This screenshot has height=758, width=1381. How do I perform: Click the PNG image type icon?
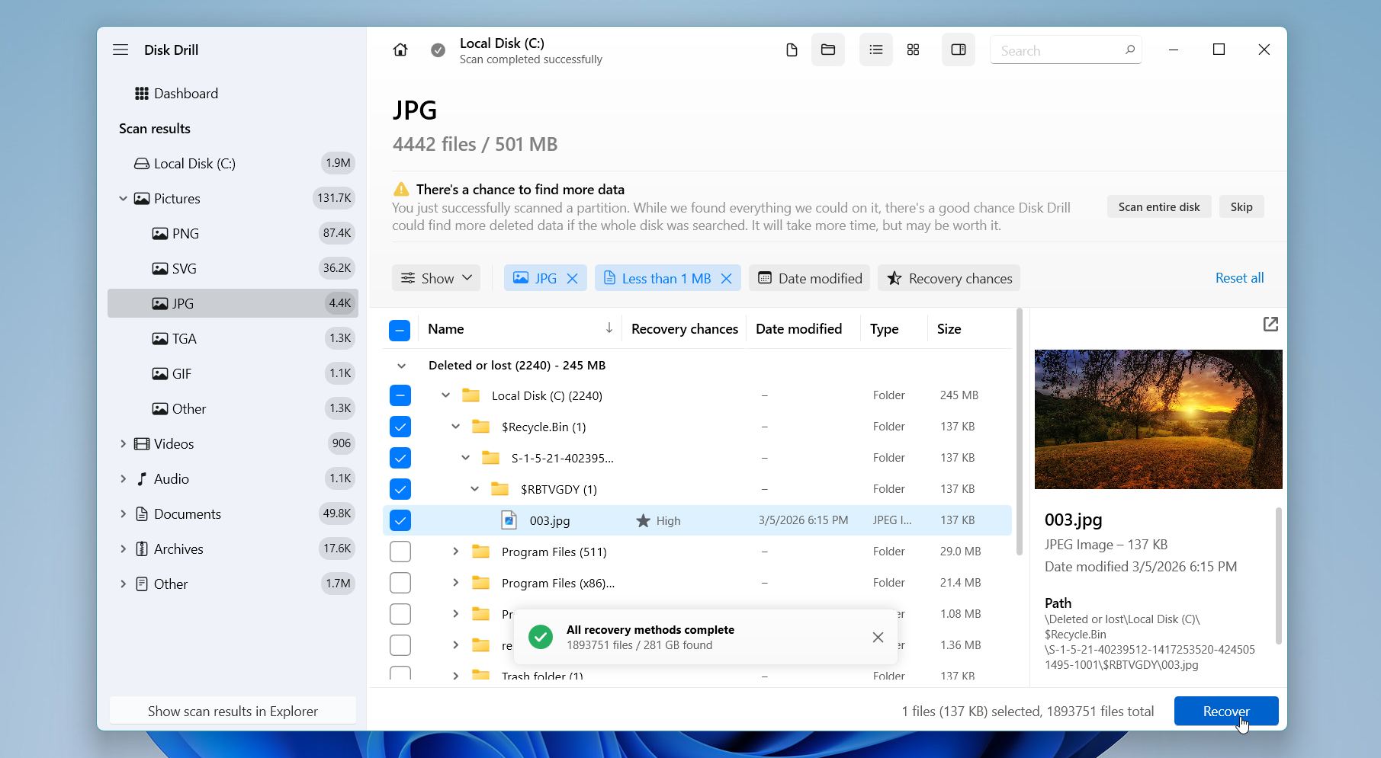pyautogui.click(x=160, y=234)
